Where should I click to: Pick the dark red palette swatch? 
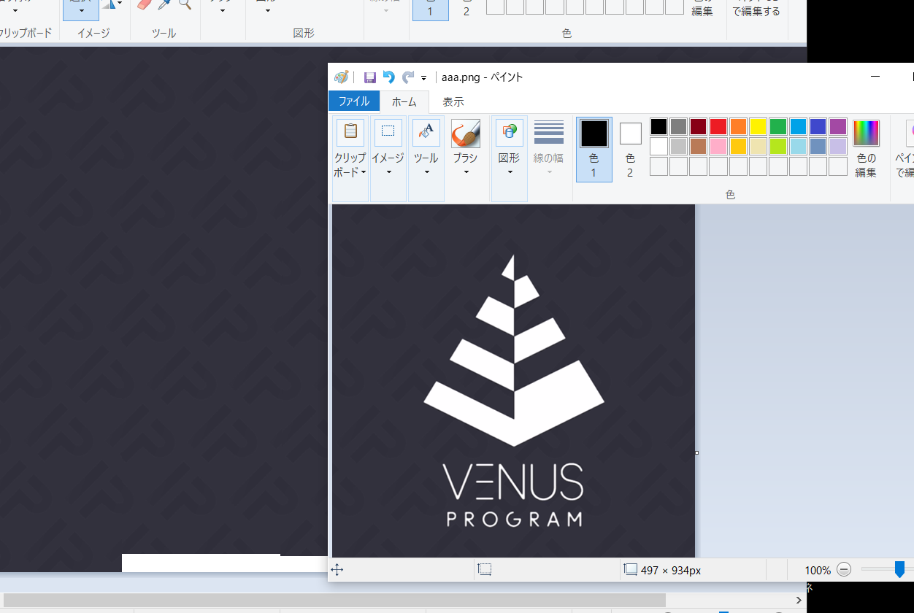click(699, 127)
